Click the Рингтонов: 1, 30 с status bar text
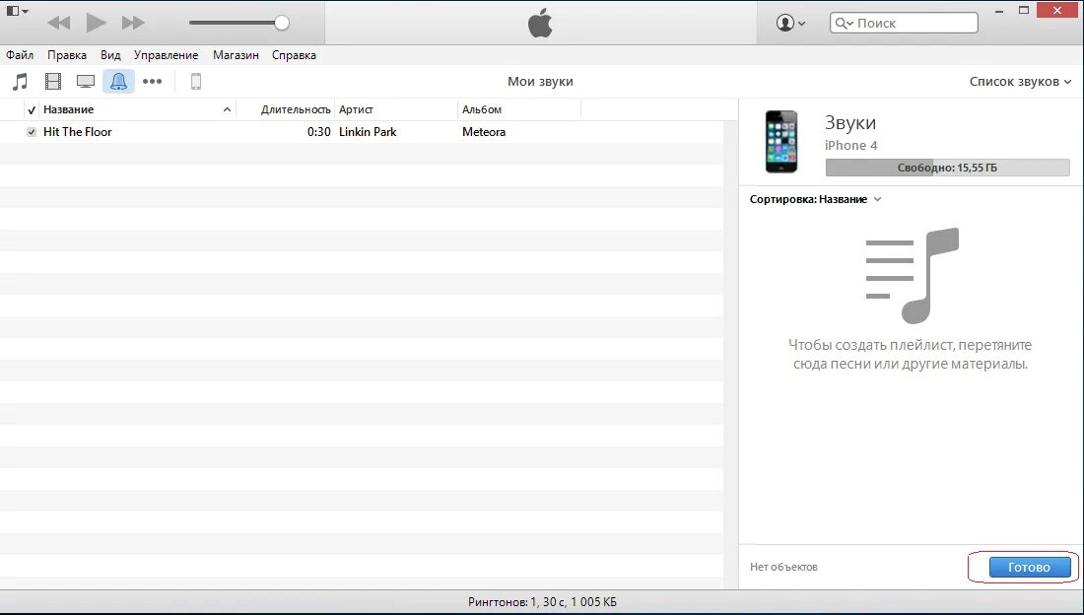The image size is (1084, 615). [x=542, y=602]
